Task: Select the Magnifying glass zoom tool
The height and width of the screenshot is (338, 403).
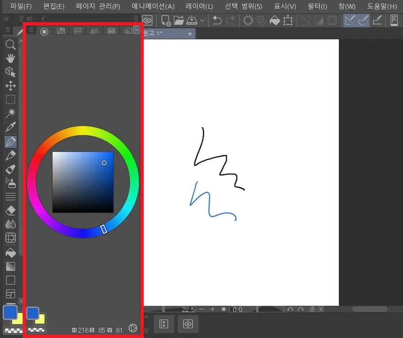Action: [10, 44]
